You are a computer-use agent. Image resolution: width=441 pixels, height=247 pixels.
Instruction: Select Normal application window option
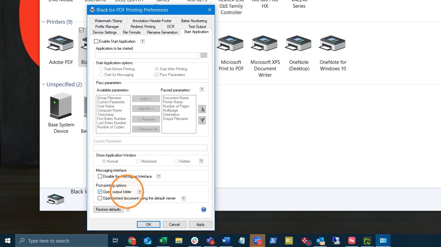click(104, 161)
